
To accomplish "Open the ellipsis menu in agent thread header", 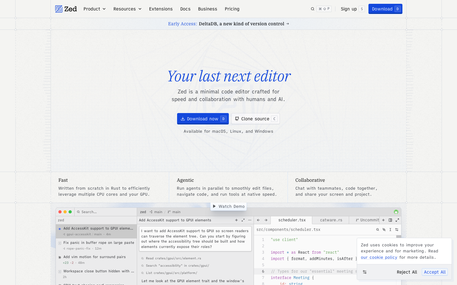I will pos(250,220).
